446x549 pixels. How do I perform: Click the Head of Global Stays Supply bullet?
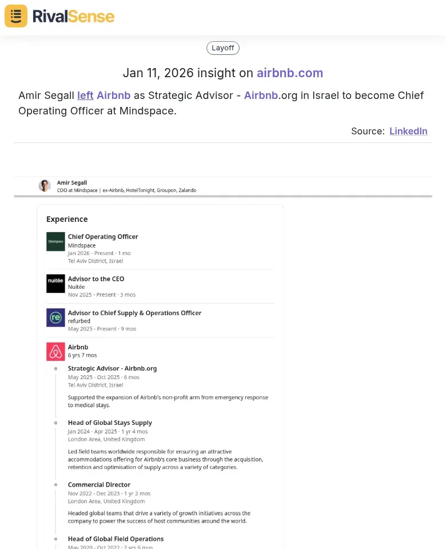(x=56, y=423)
